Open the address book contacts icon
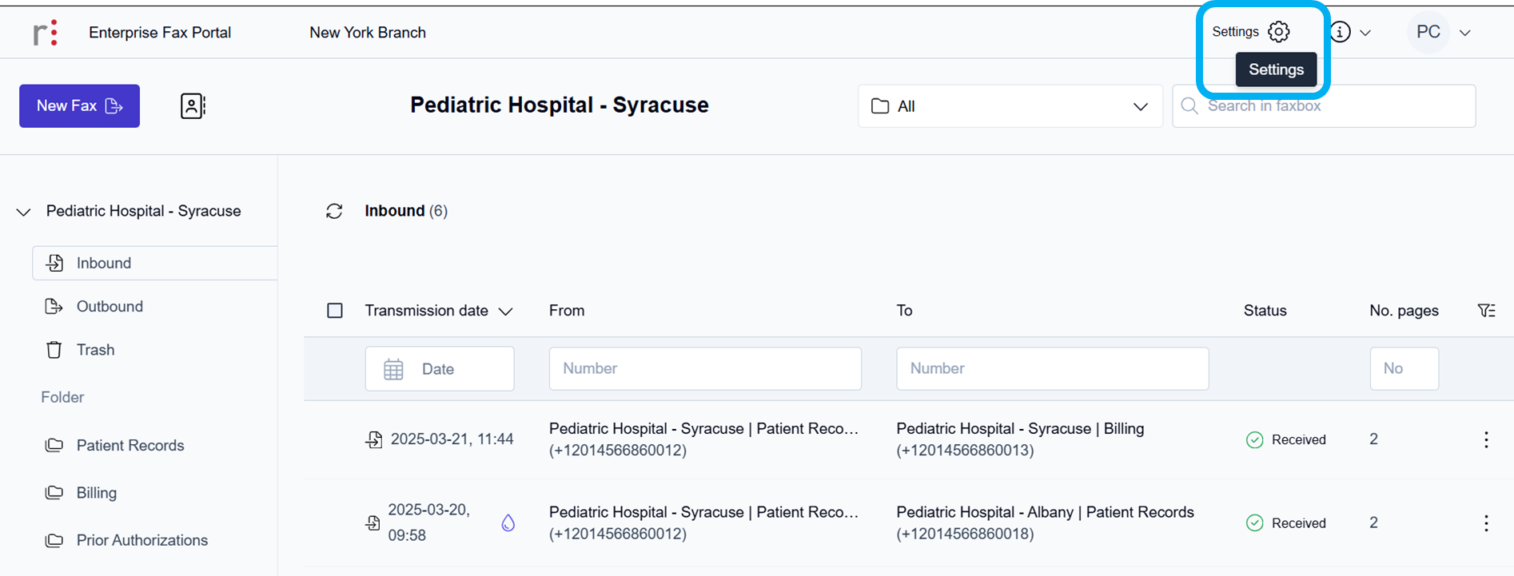The width and height of the screenshot is (1514, 576). (193, 105)
